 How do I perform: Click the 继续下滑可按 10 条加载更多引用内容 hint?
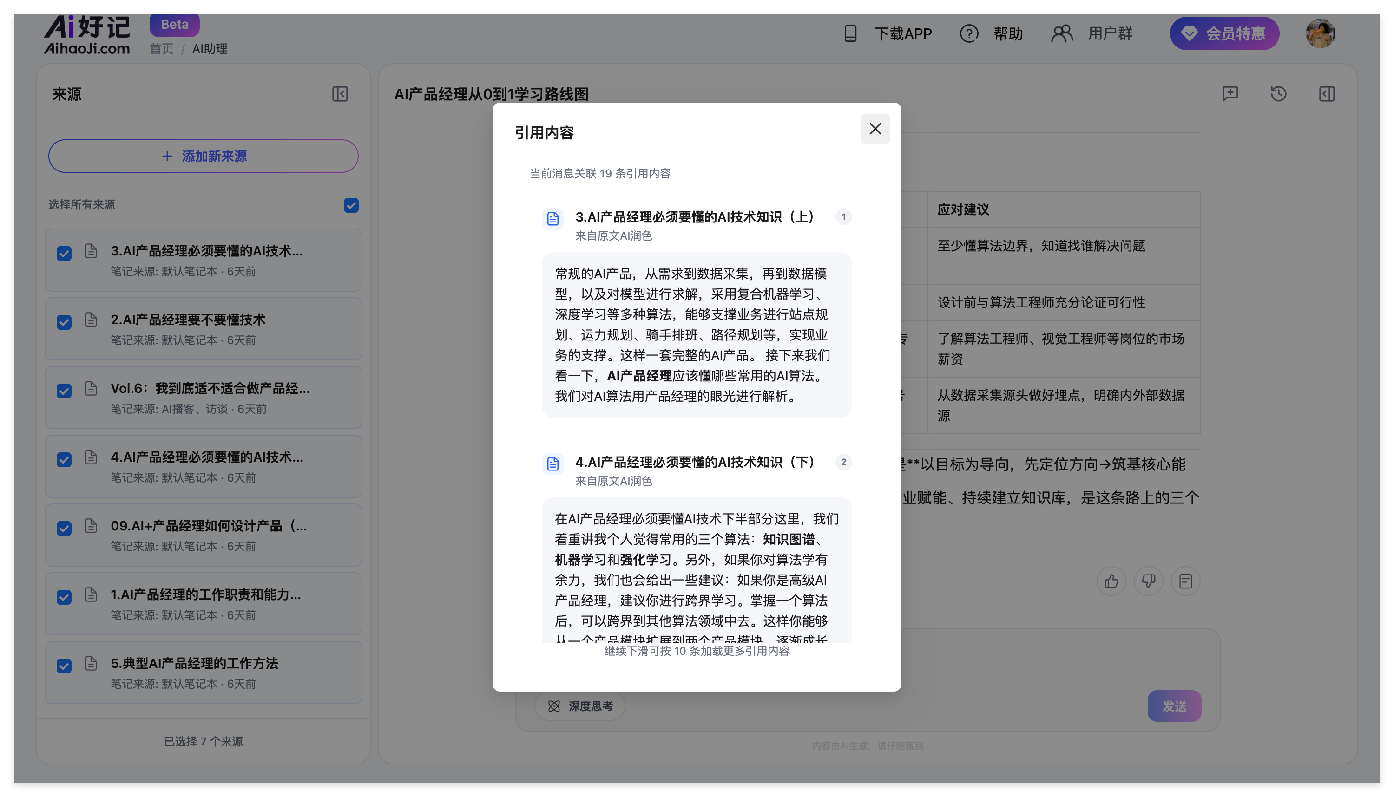click(x=697, y=651)
